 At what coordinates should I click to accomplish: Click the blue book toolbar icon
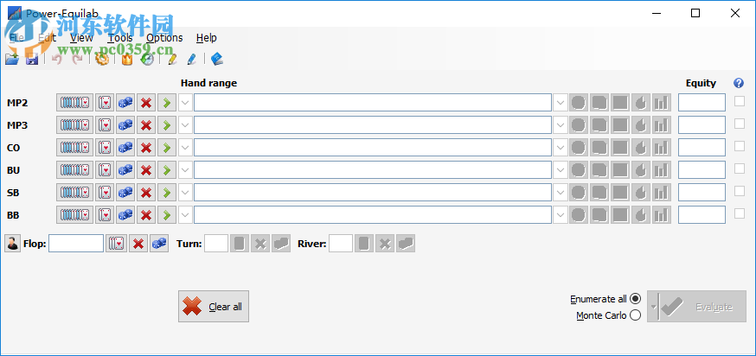point(217,60)
